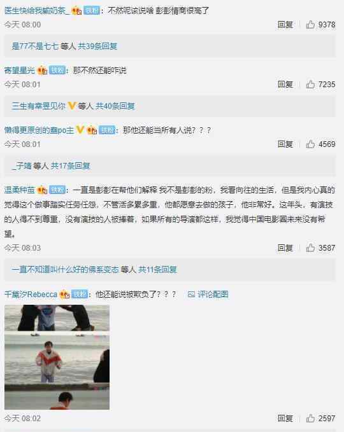Click the 评论配图 picture icon
The width and height of the screenshot is (344, 432).
[x=191, y=295]
